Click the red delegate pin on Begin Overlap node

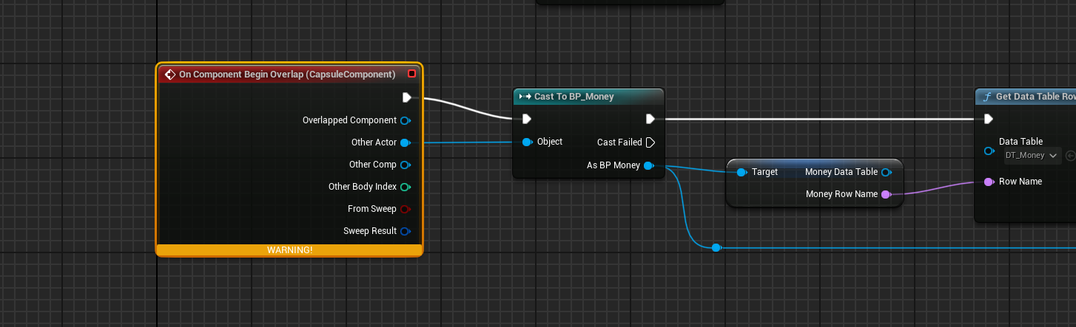pos(411,74)
